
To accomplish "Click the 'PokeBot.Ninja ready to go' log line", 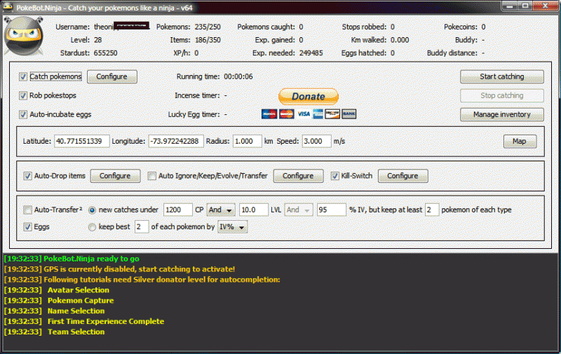I will click(x=72, y=259).
